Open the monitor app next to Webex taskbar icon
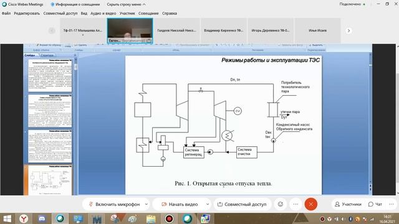Viewport: 399px width, 224px height. (78, 218)
